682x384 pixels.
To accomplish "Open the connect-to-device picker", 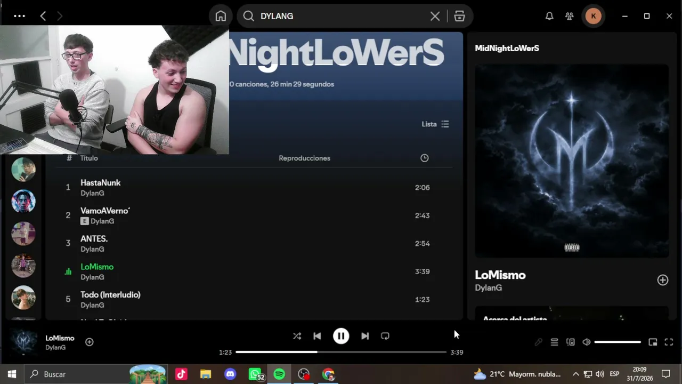I will click(x=571, y=342).
